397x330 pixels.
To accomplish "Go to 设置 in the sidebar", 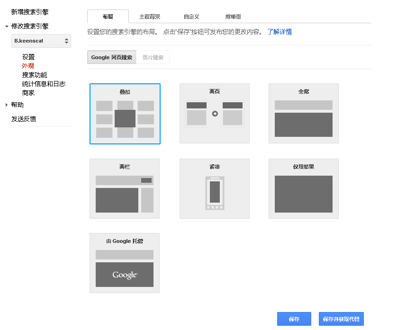I will pos(28,56).
